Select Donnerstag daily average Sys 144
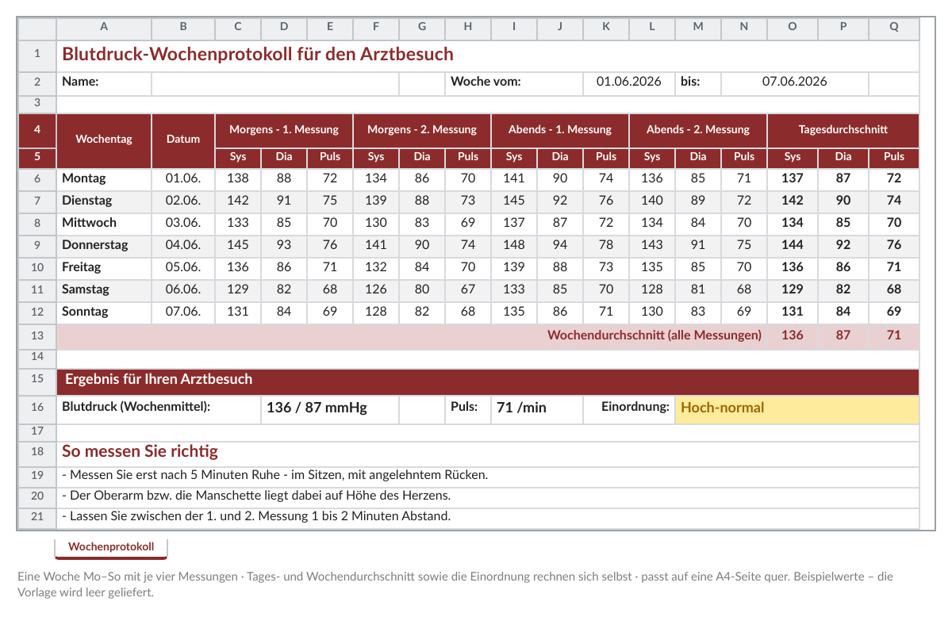 (793, 245)
